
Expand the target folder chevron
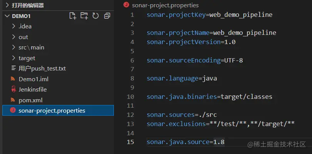coord(13,58)
